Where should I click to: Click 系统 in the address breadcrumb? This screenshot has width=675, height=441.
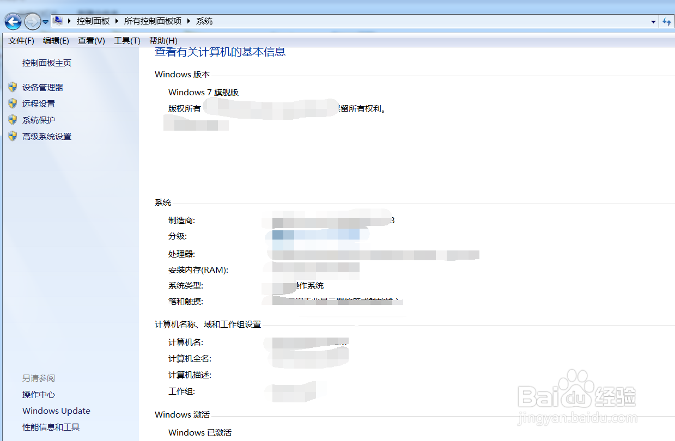coord(204,21)
